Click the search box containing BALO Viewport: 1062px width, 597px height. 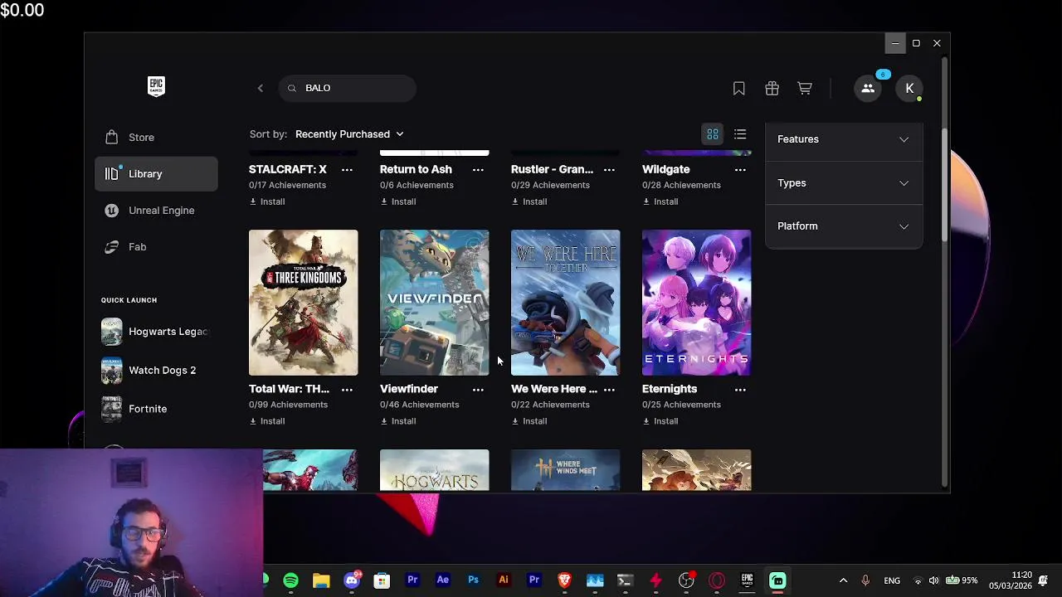pos(348,88)
